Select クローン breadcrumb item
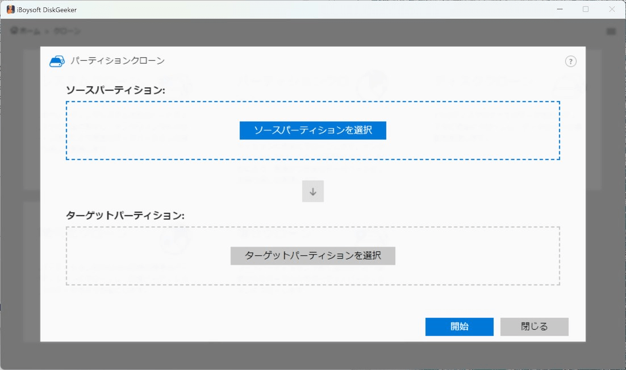 (67, 31)
